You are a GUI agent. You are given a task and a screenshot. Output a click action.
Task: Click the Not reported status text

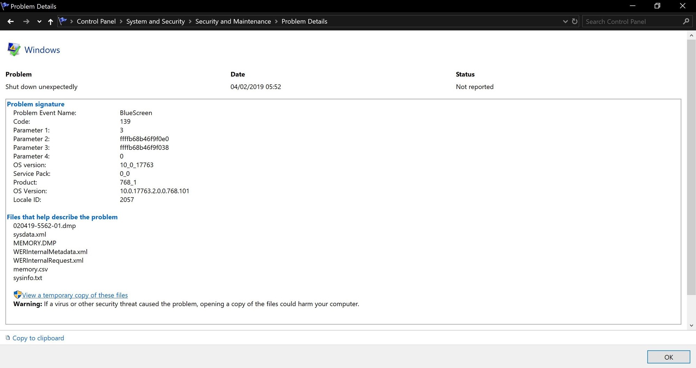pyautogui.click(x=475, y=87)
